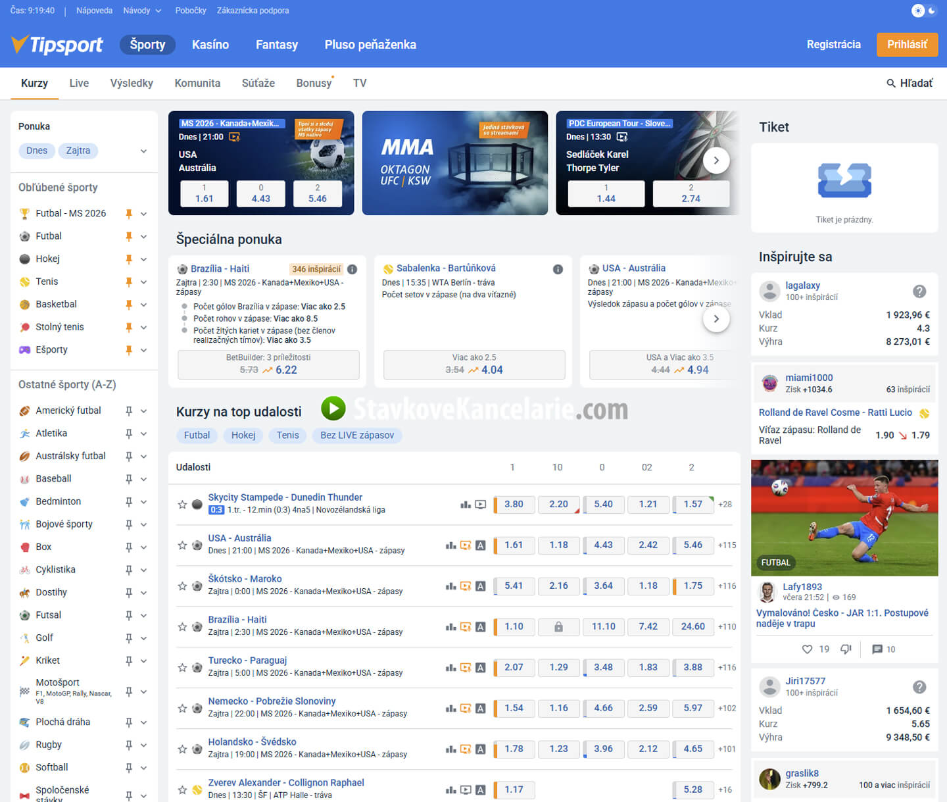Screen dimensions: 947x802
Task: Click the help icon on lagalaxy ticket
Action: [919, 291]
